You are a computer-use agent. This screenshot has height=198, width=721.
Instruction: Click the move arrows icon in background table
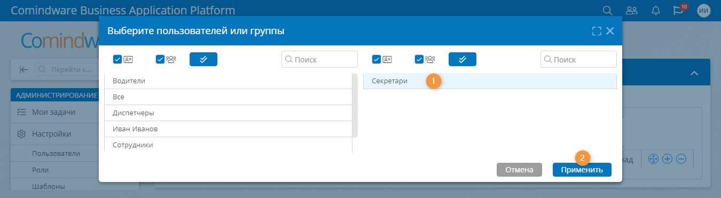pyautogui.click(x=653, y=159)
